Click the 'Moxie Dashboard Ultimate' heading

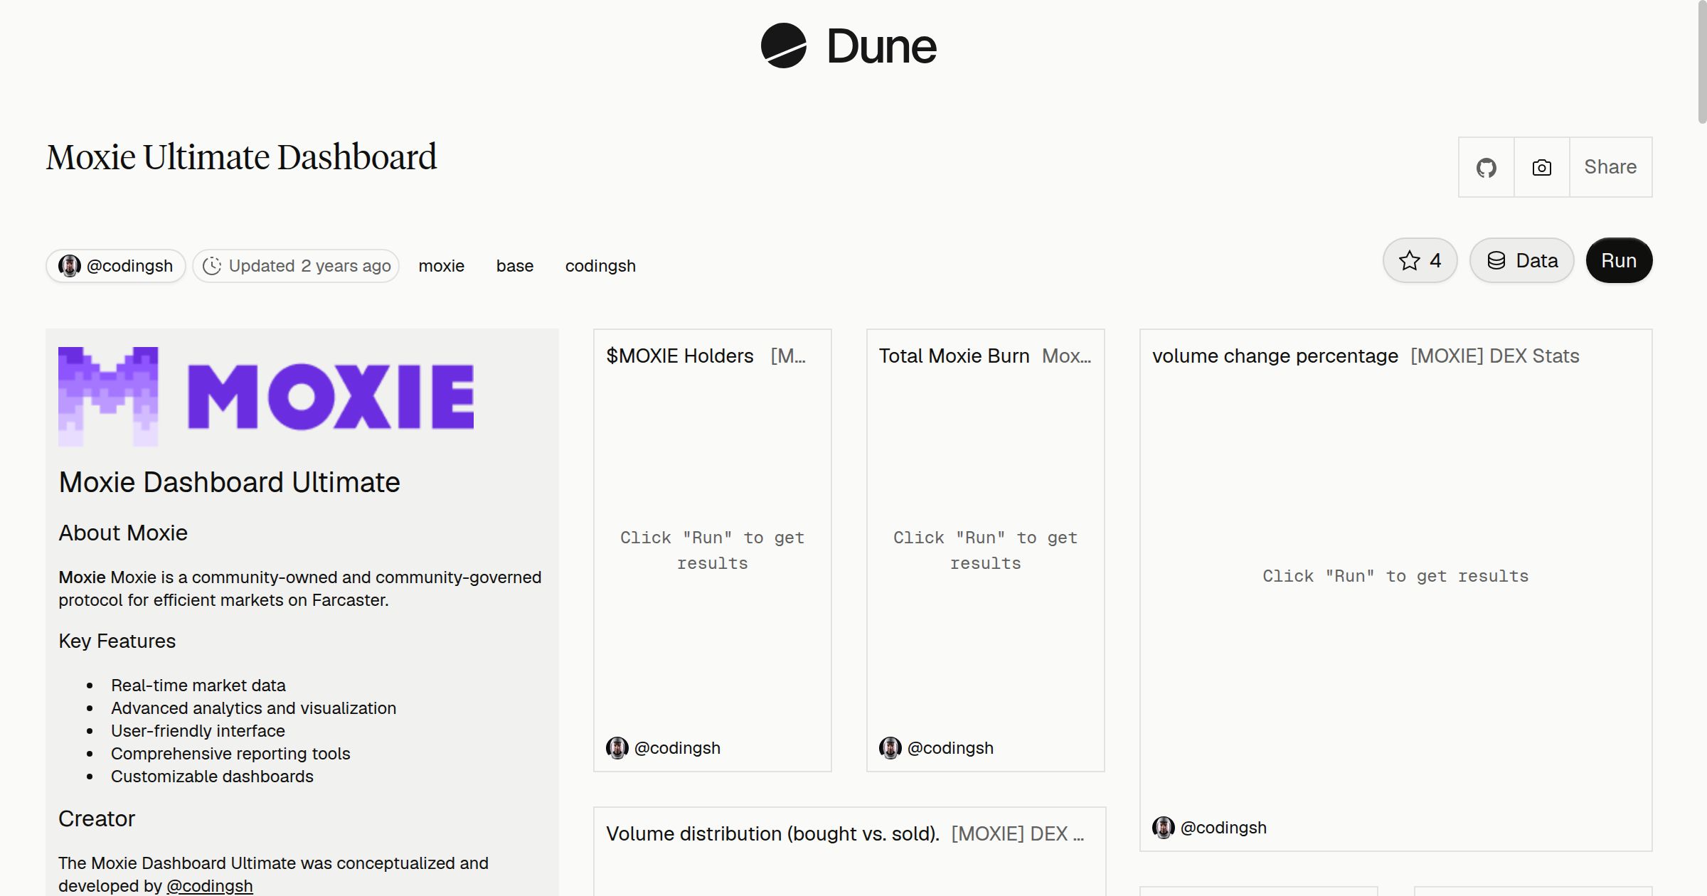point(230,482)
